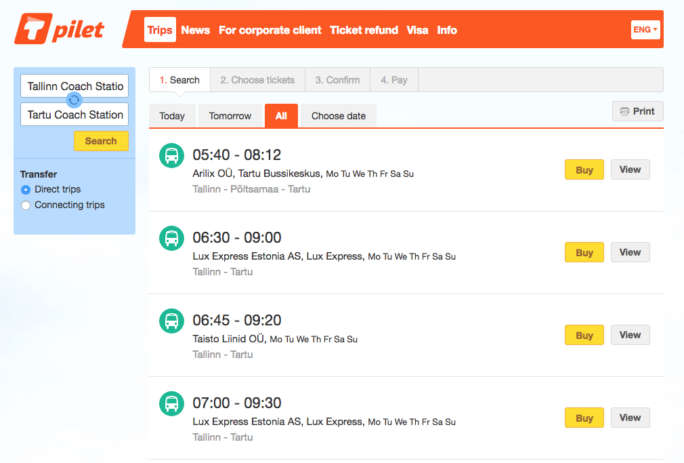Buy ticket for 07:00 - 09:30 trip
The height and width of the screenshot is (463, 684).
pos(584,418)
